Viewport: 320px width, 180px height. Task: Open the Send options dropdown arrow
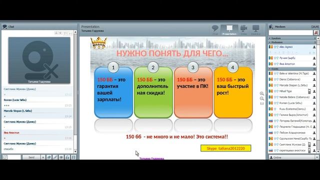[43, 157]
